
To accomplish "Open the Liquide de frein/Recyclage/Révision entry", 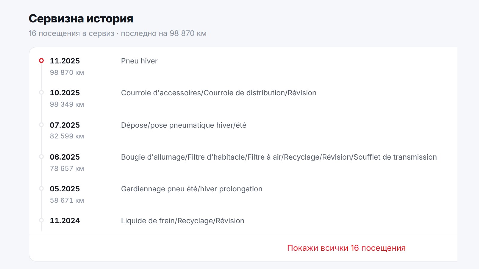I will (x=183, y=221).
